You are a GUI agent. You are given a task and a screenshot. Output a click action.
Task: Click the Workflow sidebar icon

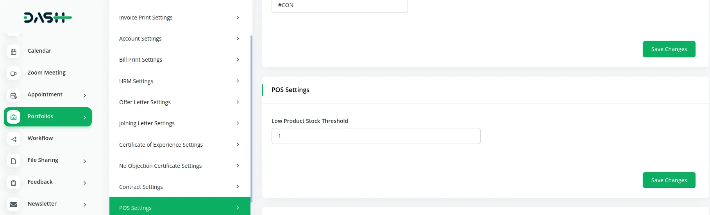coord(14,139)
